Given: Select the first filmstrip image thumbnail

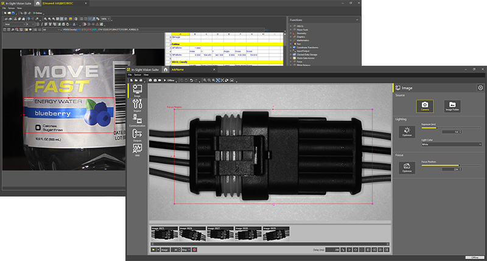Looking at the screenshot, I should (163, 234).
